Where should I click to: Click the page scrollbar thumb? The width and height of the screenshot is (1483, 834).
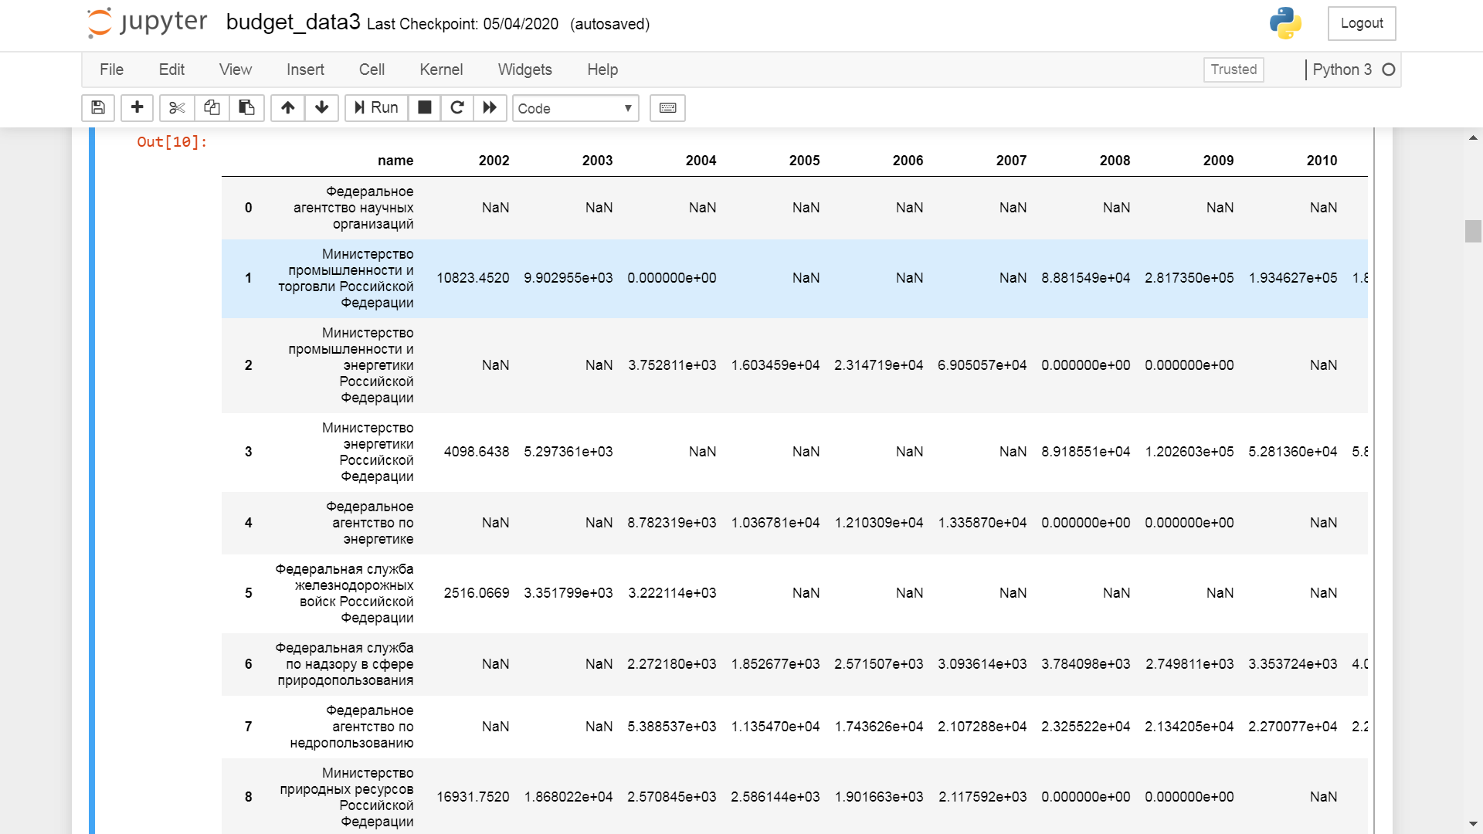pos(1473,232)
